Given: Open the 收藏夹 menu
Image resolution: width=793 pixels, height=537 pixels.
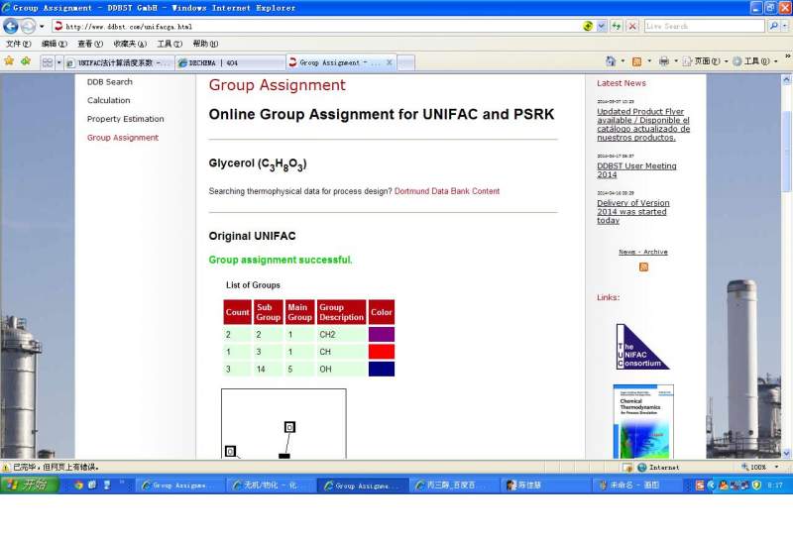Looking at the screenshot, I should coord(130,44).
